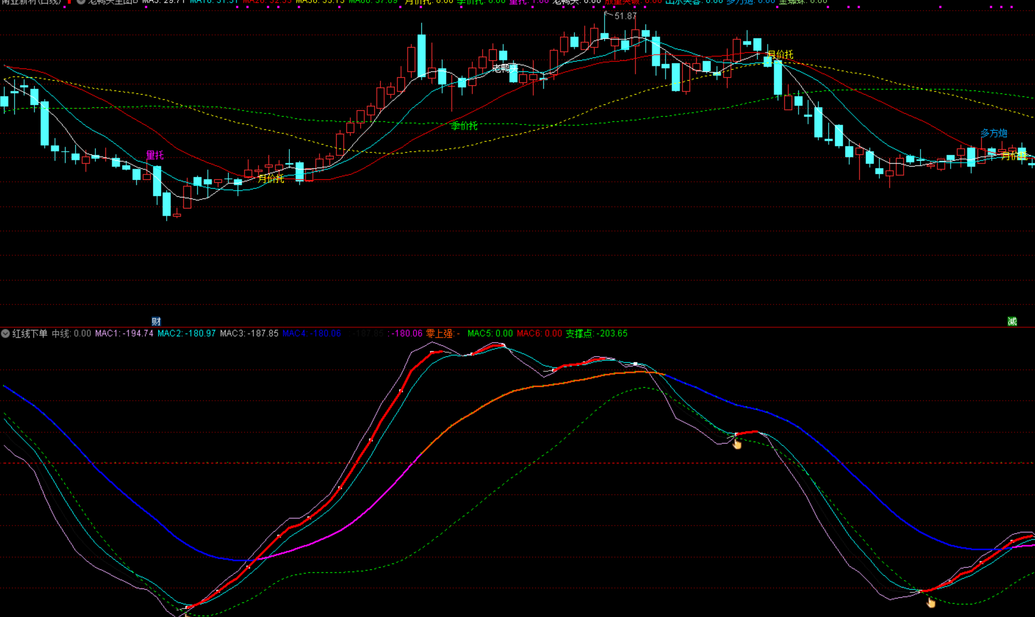Viewport: 1035px width, 617px height.
Task: Click the orange 零上强 readout
Action: (443, 333)
